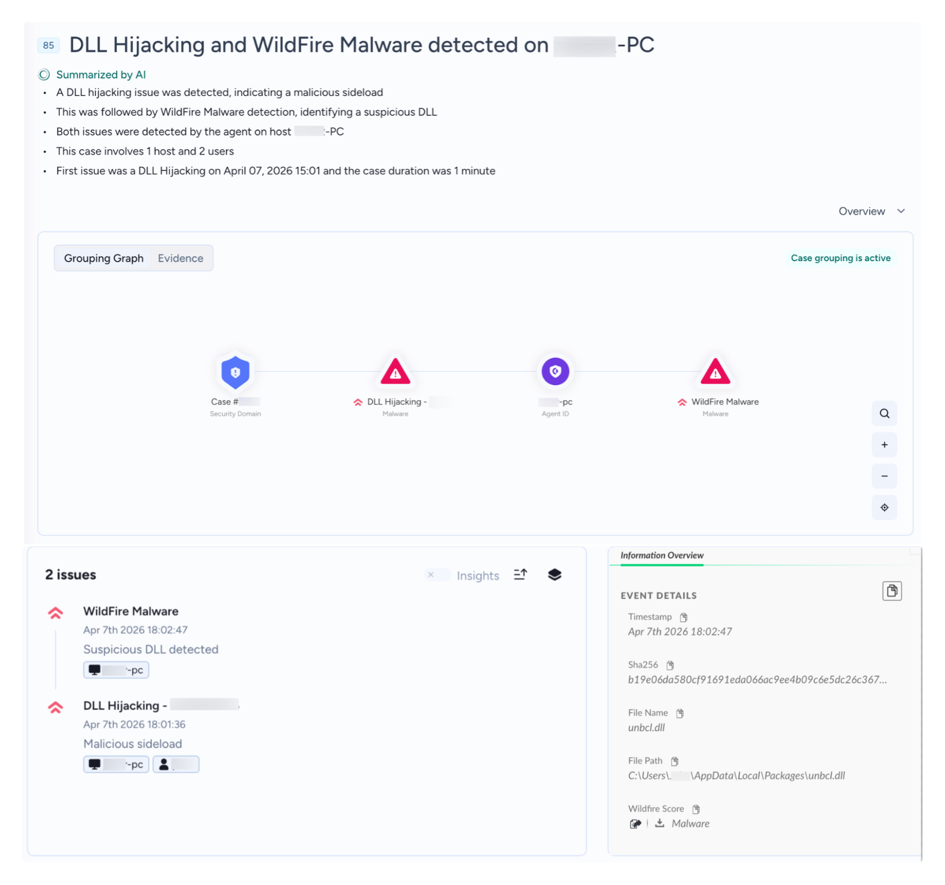This screenshot has width=945, height=885.
Task: Click the Malware verdict text
Action: (x=691, y=824)
